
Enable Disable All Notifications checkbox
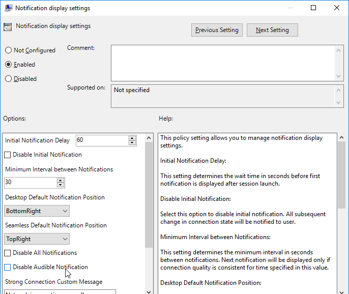pyautogui.click(x=8, y=253)
